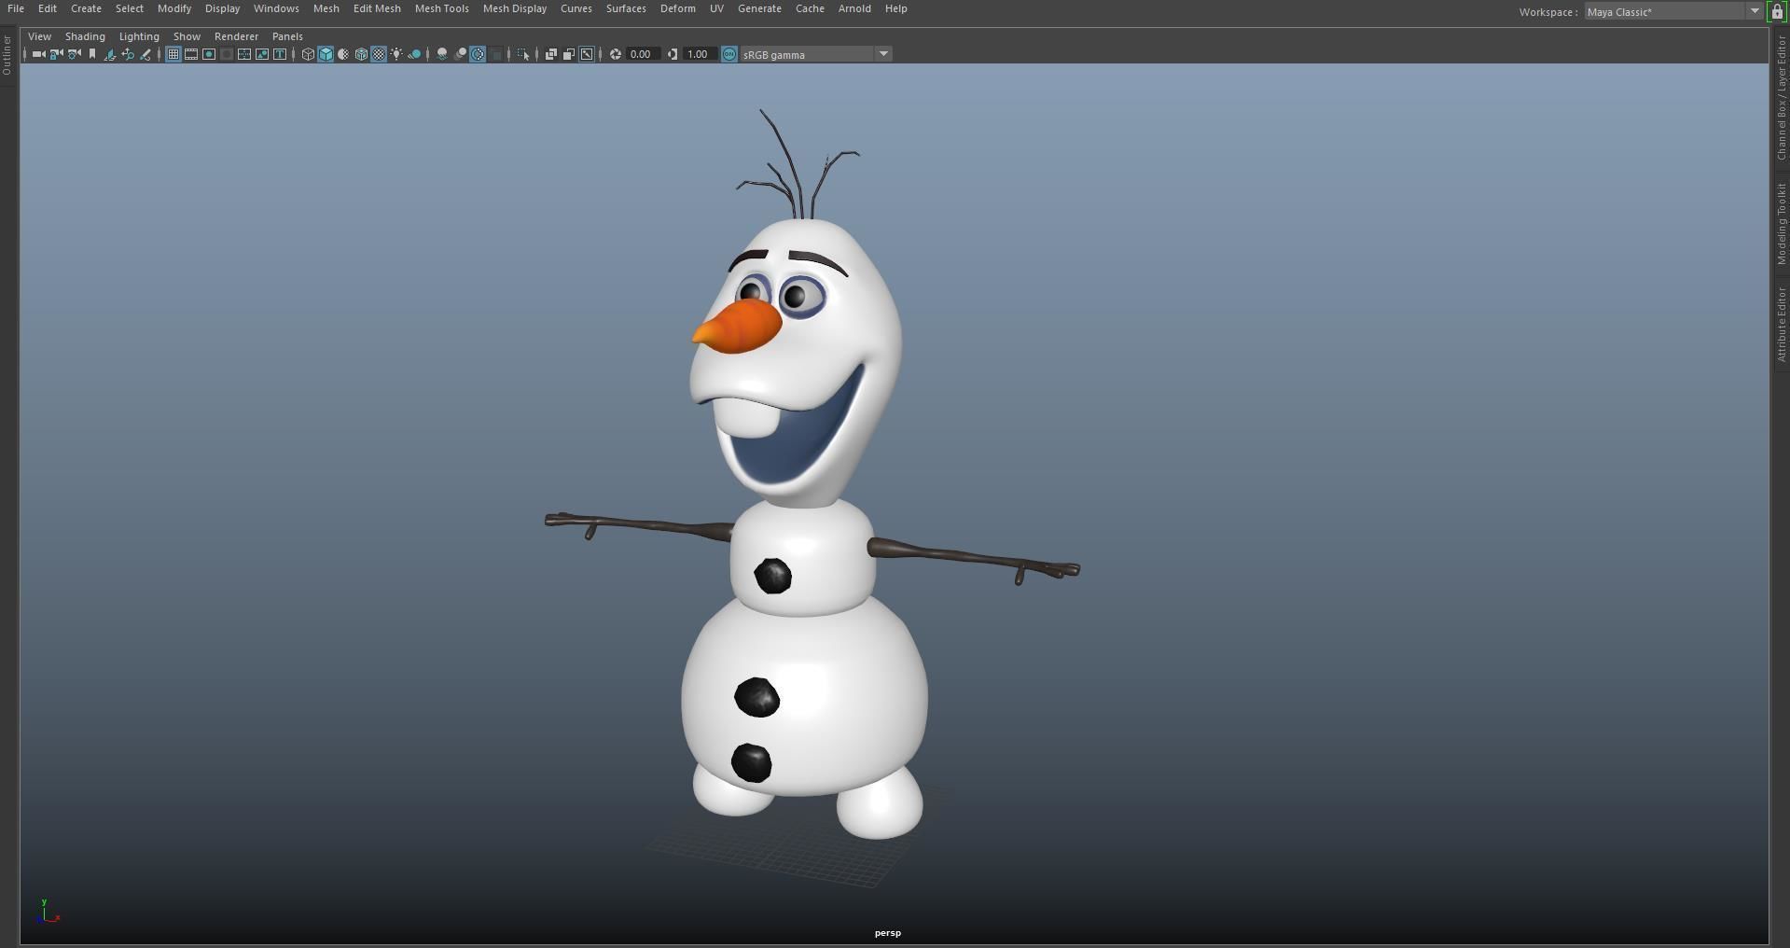Click the Image Plane icon

[110, 54]
